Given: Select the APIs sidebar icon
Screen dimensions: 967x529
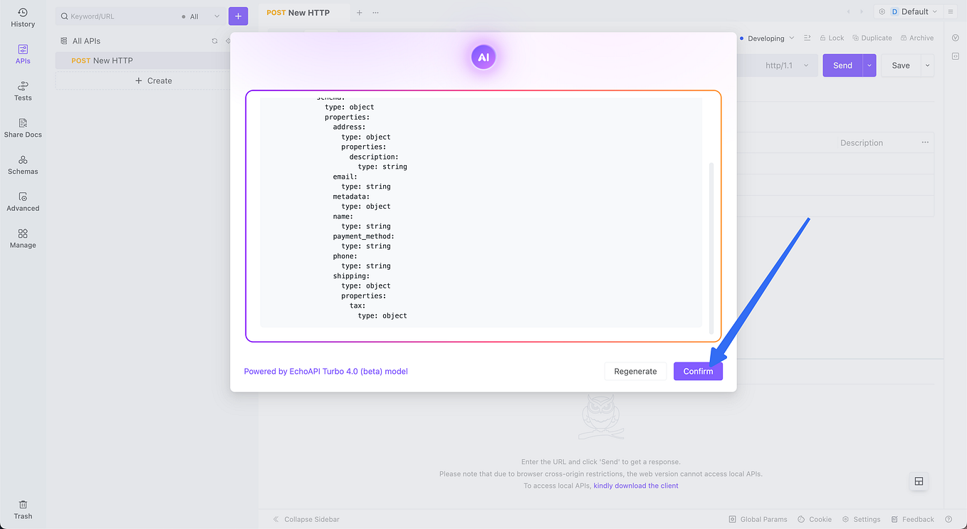Looking at the screenshot, I should click(x=22, y=53).
